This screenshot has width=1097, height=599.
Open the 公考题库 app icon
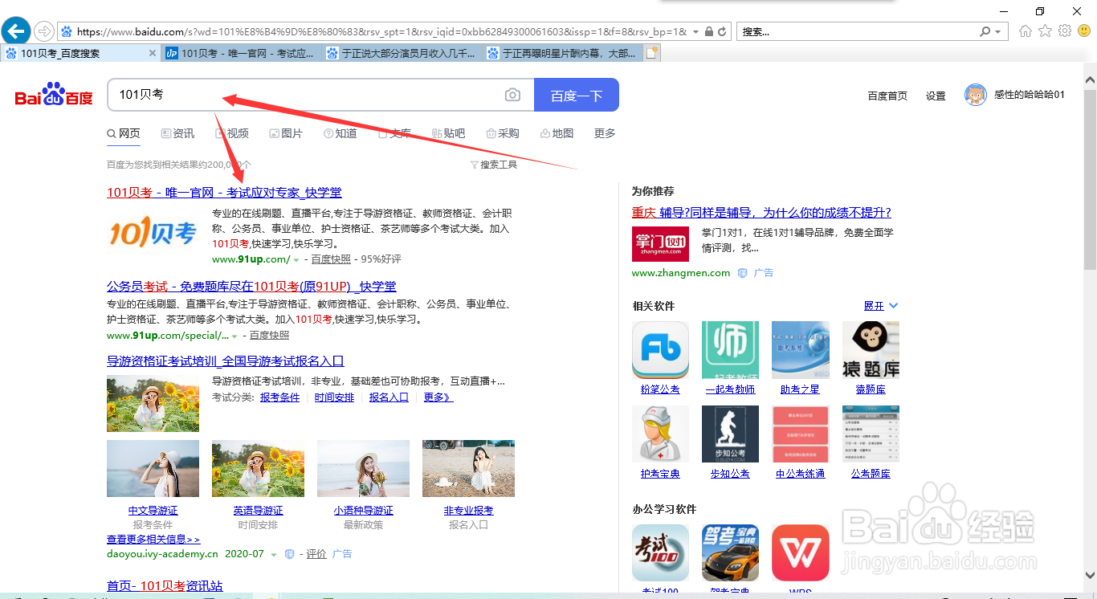click(871, 434)
